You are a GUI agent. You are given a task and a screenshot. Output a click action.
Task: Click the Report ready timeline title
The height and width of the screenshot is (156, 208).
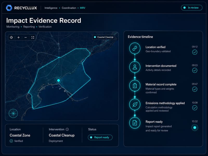pos(154,122)
